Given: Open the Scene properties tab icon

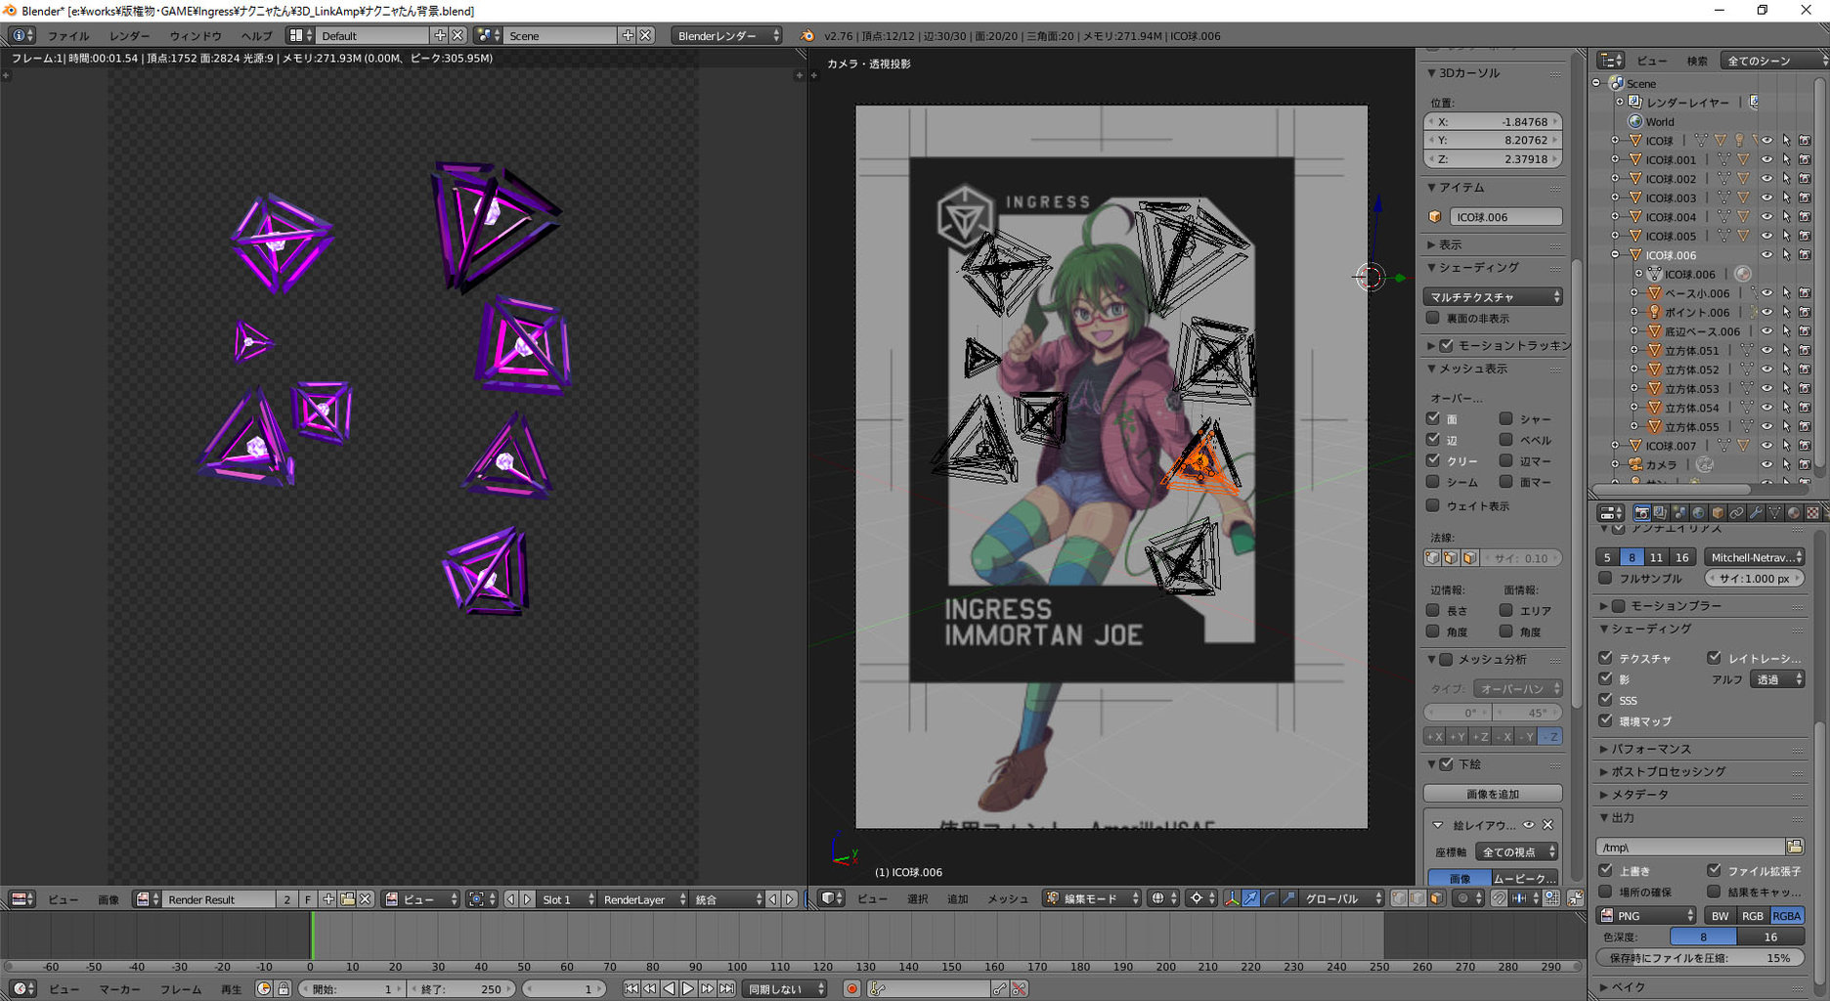Looking at the screenshot, I should (1679, 512).
